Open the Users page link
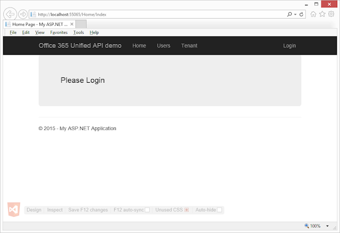The height and width of the screenshot is (233, 340). 164,46
